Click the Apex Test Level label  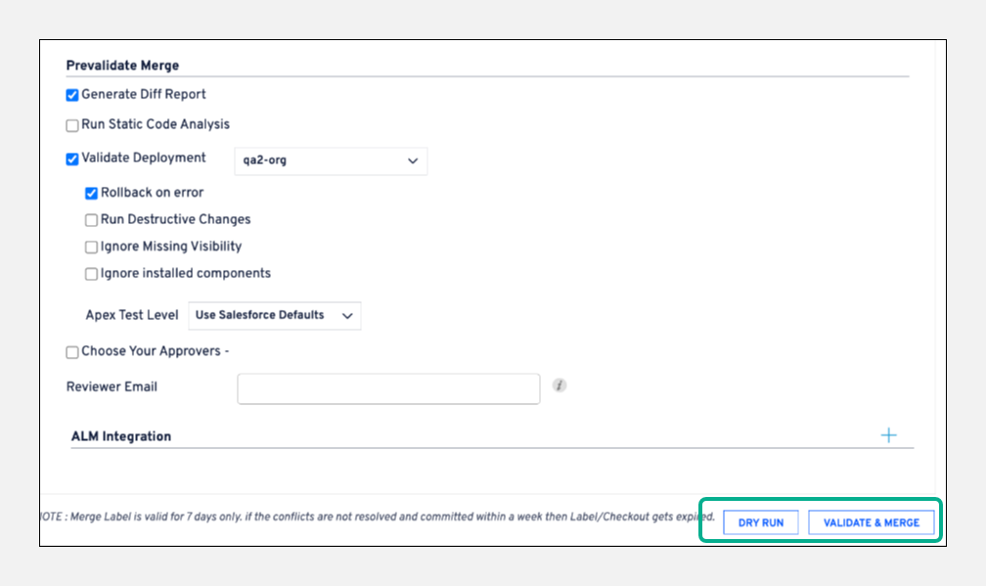coord(132,315)
